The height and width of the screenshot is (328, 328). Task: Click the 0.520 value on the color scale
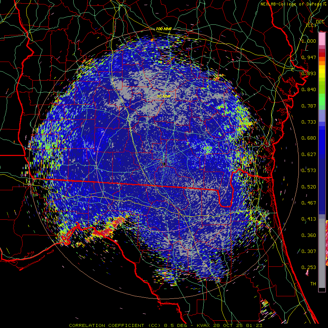point(309,187)
